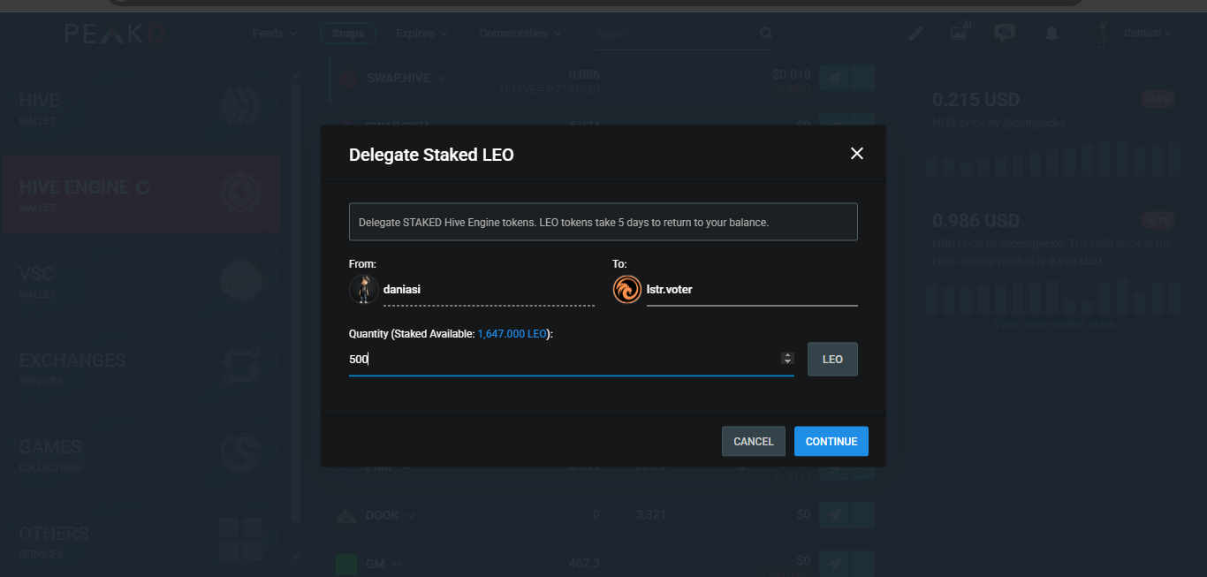Select VSC Wallet in sidebar
Screen dimensions: 1207x577
coord(141,280)
